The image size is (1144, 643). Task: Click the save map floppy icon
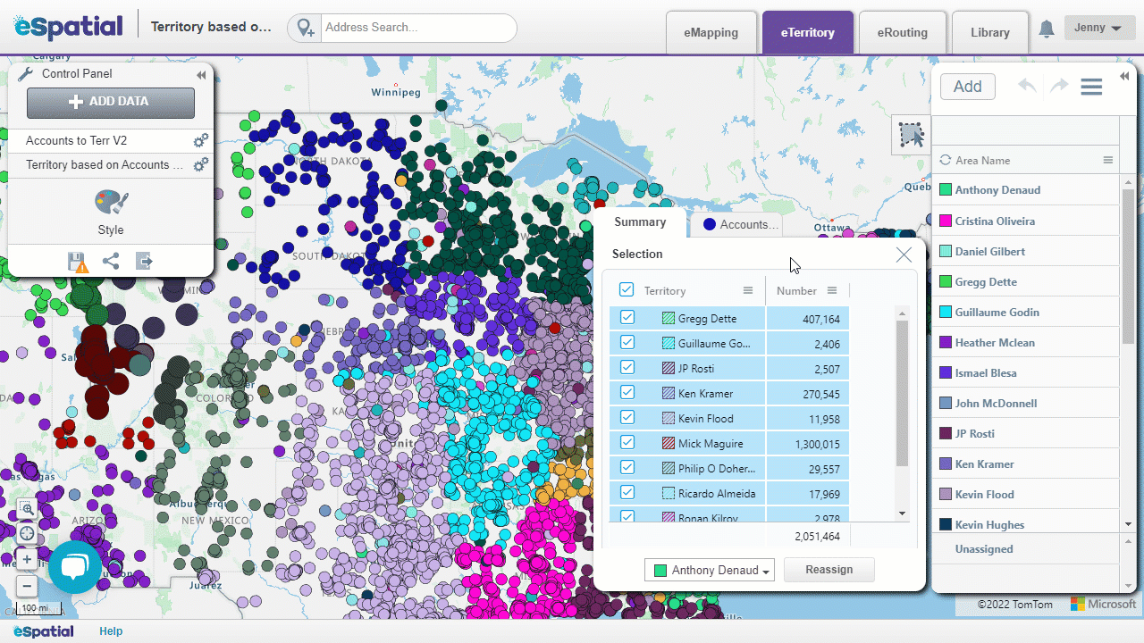coord(78,262)
